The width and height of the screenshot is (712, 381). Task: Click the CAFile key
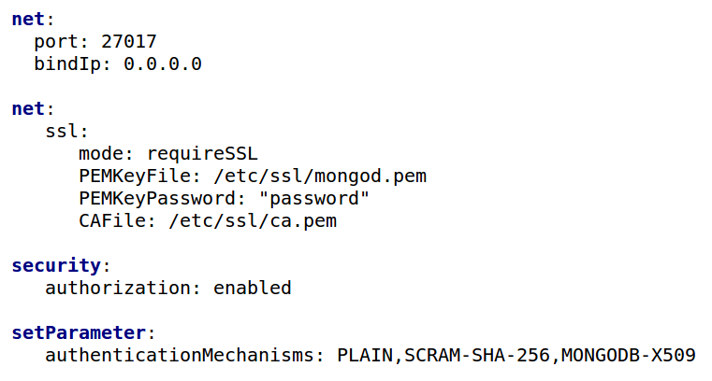tap(112, 220)
